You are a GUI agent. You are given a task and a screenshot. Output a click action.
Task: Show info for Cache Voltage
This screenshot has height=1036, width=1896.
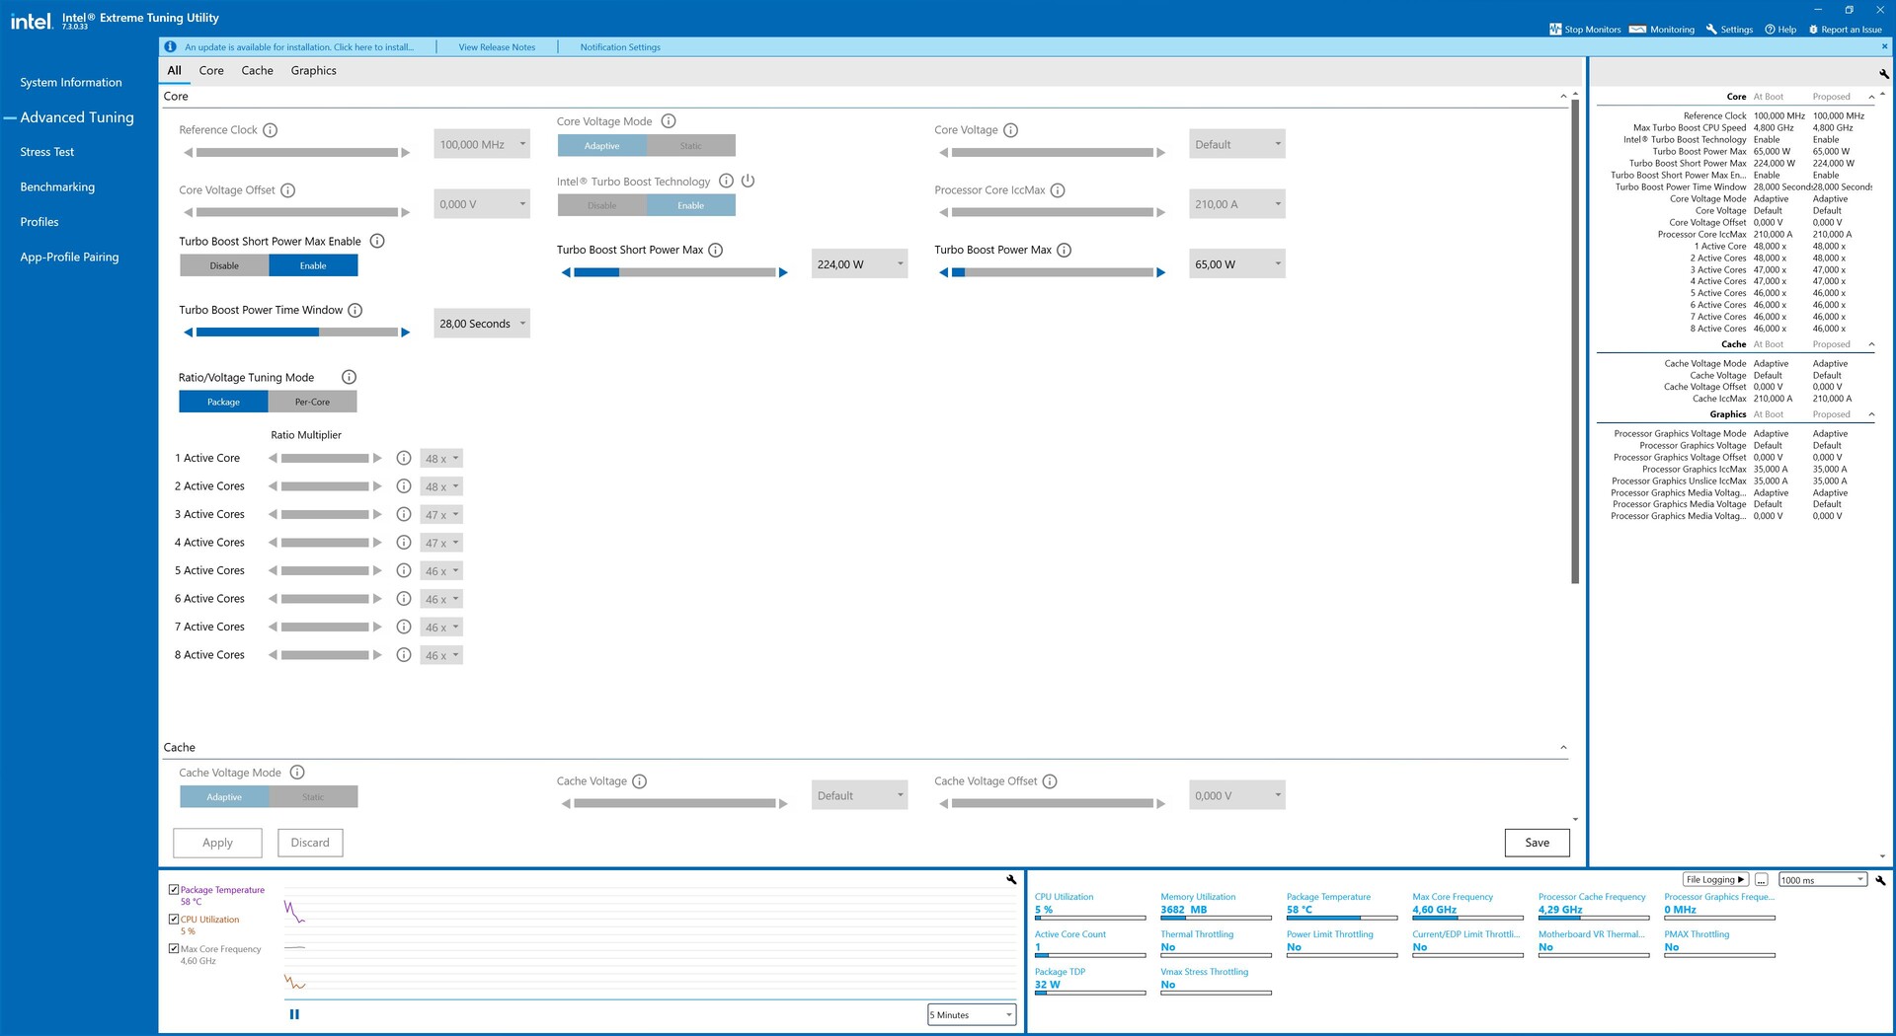(x=639, y=781)
